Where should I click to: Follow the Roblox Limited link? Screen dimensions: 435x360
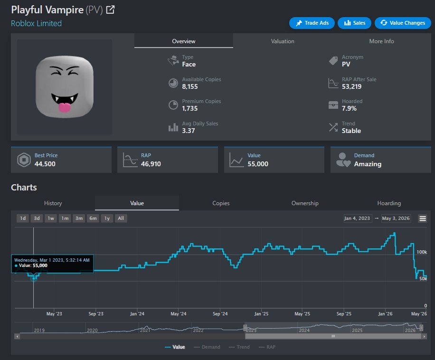[x=37, y=23]
